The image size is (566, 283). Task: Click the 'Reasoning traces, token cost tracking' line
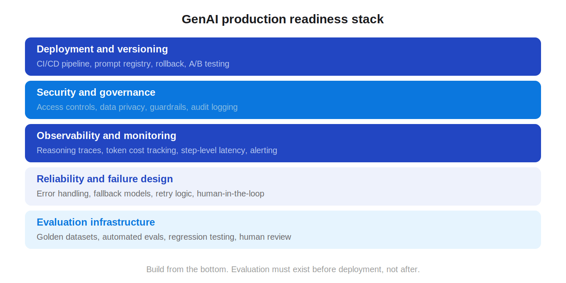pyautogui.click(x=157, y=150)
